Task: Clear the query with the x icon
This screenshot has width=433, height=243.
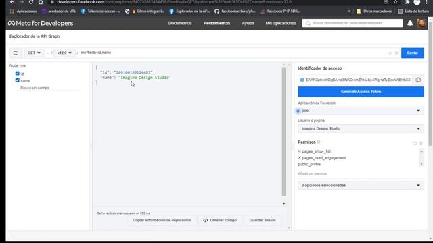Action: click(x=390, y=53)
